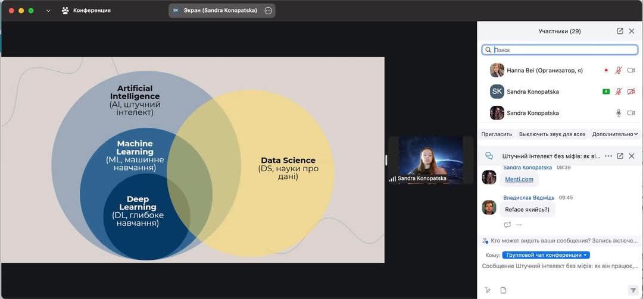Screen dimensions: 643x299
Task: Click the Machine Learning label on the slide
Action: point(135,147)
